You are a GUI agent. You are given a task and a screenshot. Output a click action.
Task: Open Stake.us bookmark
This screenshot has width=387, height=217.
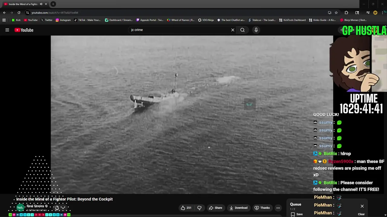coord(262,20)
